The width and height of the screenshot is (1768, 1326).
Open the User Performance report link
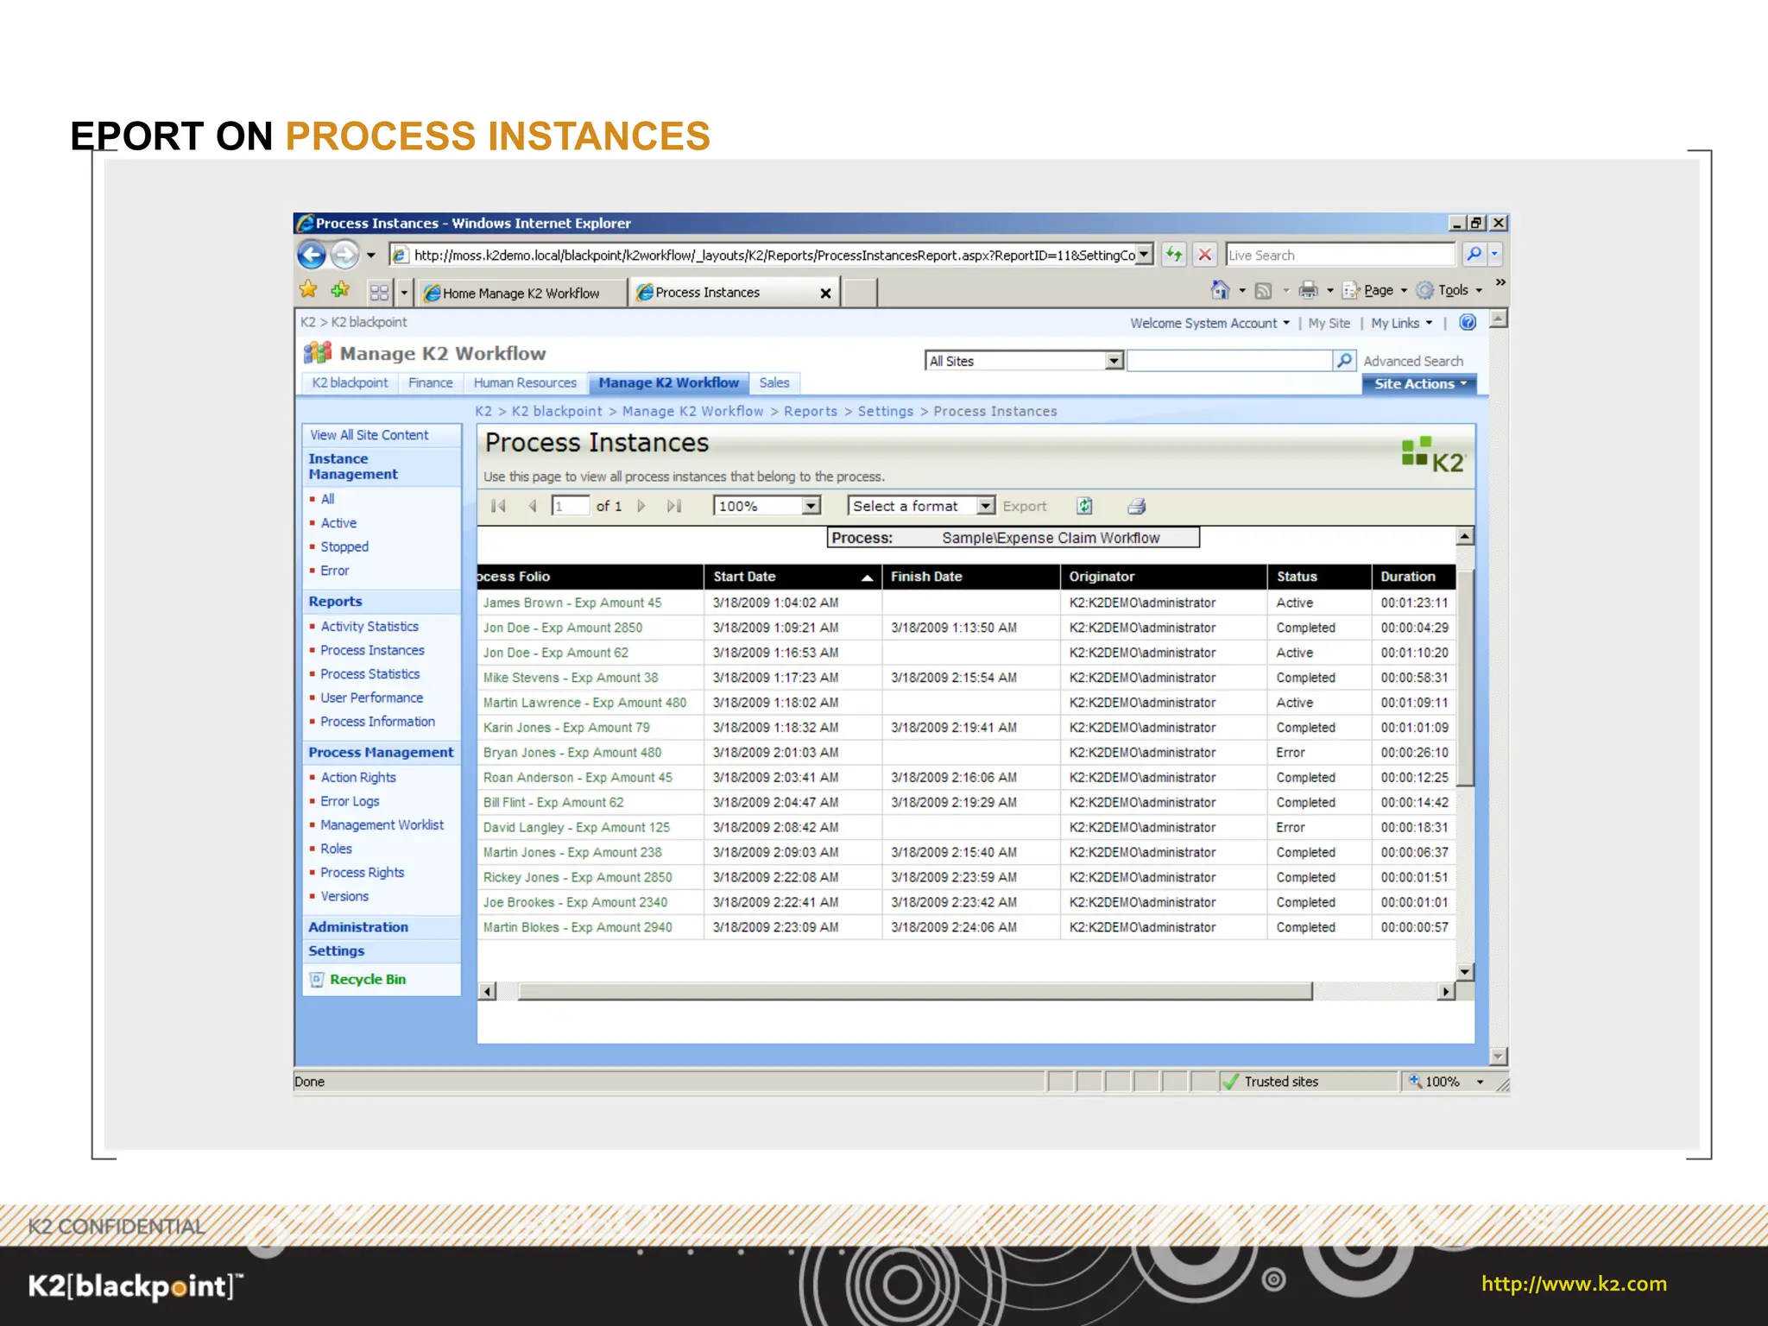tap(372, 698)
